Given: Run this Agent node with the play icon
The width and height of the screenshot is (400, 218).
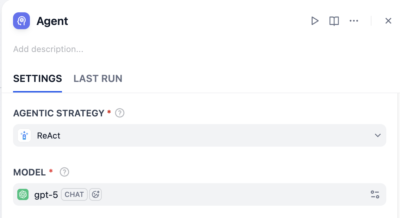Looking at the screenshot, I should coord(315,21).
